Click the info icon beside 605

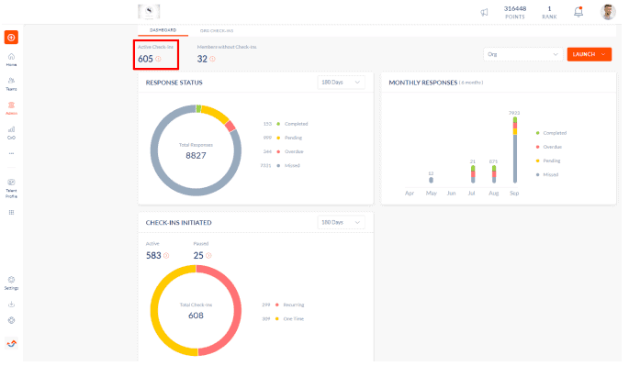[159, 59]
